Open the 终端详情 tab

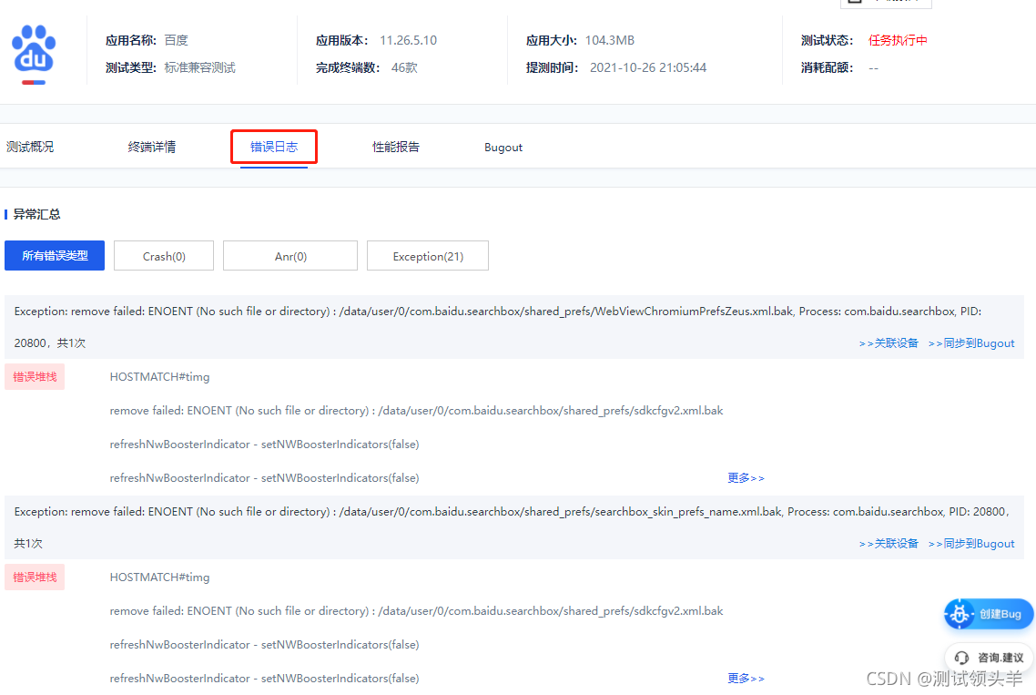click(x=151, y=147)
